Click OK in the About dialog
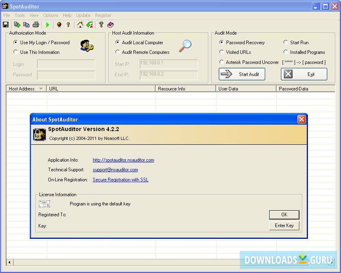Screen dimensions: 341x273 284,215
